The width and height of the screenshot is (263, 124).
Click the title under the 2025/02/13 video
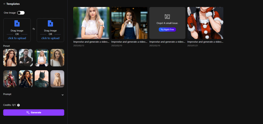click(91, 42)
